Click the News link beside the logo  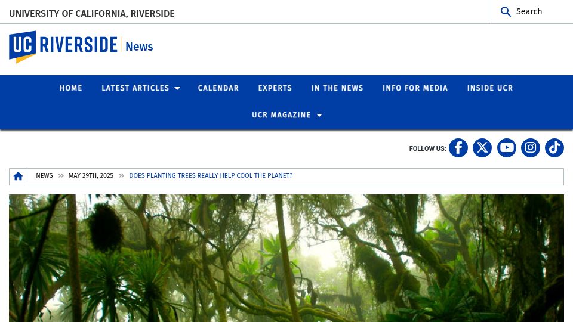click(139, 47)
